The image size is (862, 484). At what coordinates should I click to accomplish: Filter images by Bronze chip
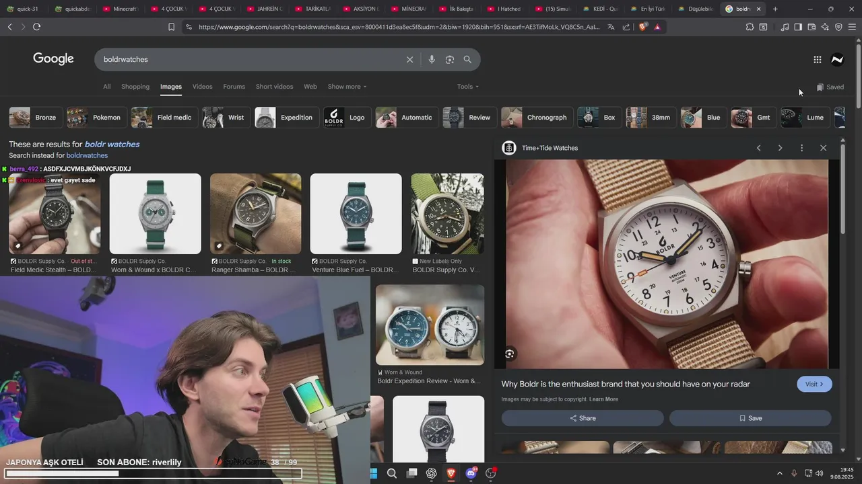(34, 118)
